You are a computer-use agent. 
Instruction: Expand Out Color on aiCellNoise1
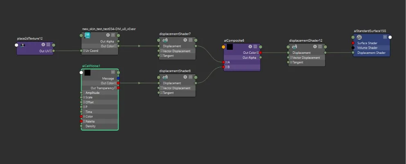[115, 83]
